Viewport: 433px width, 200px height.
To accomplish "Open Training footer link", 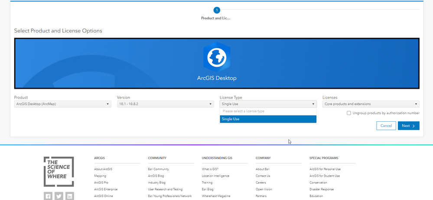I will [207, 183].
